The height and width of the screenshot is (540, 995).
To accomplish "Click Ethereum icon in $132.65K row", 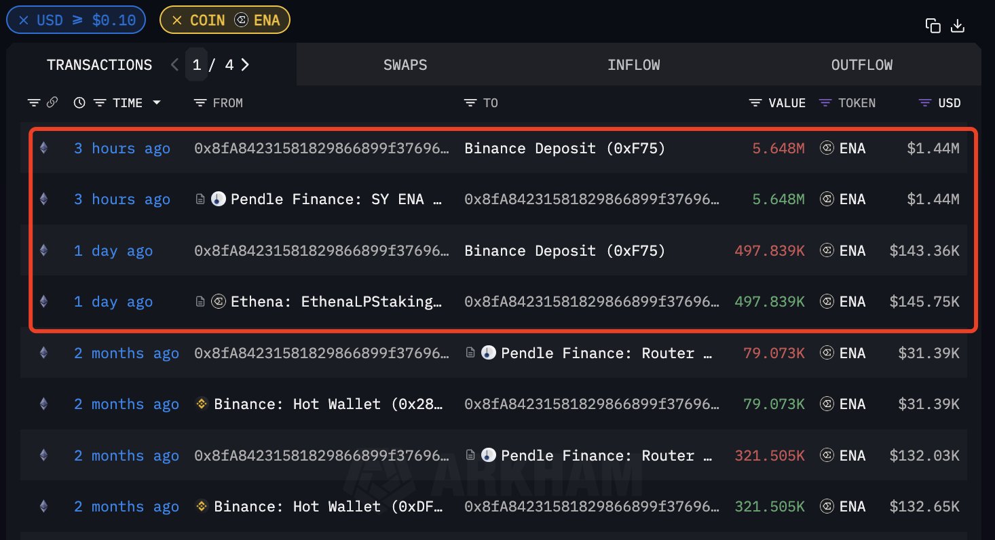I will pyautogui.click(x=44, y=506).
